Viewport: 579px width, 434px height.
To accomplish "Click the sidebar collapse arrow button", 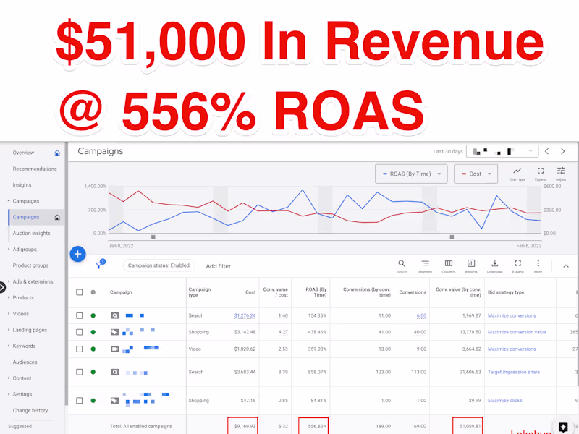I will pyautogui.click(x=2, y=287).
